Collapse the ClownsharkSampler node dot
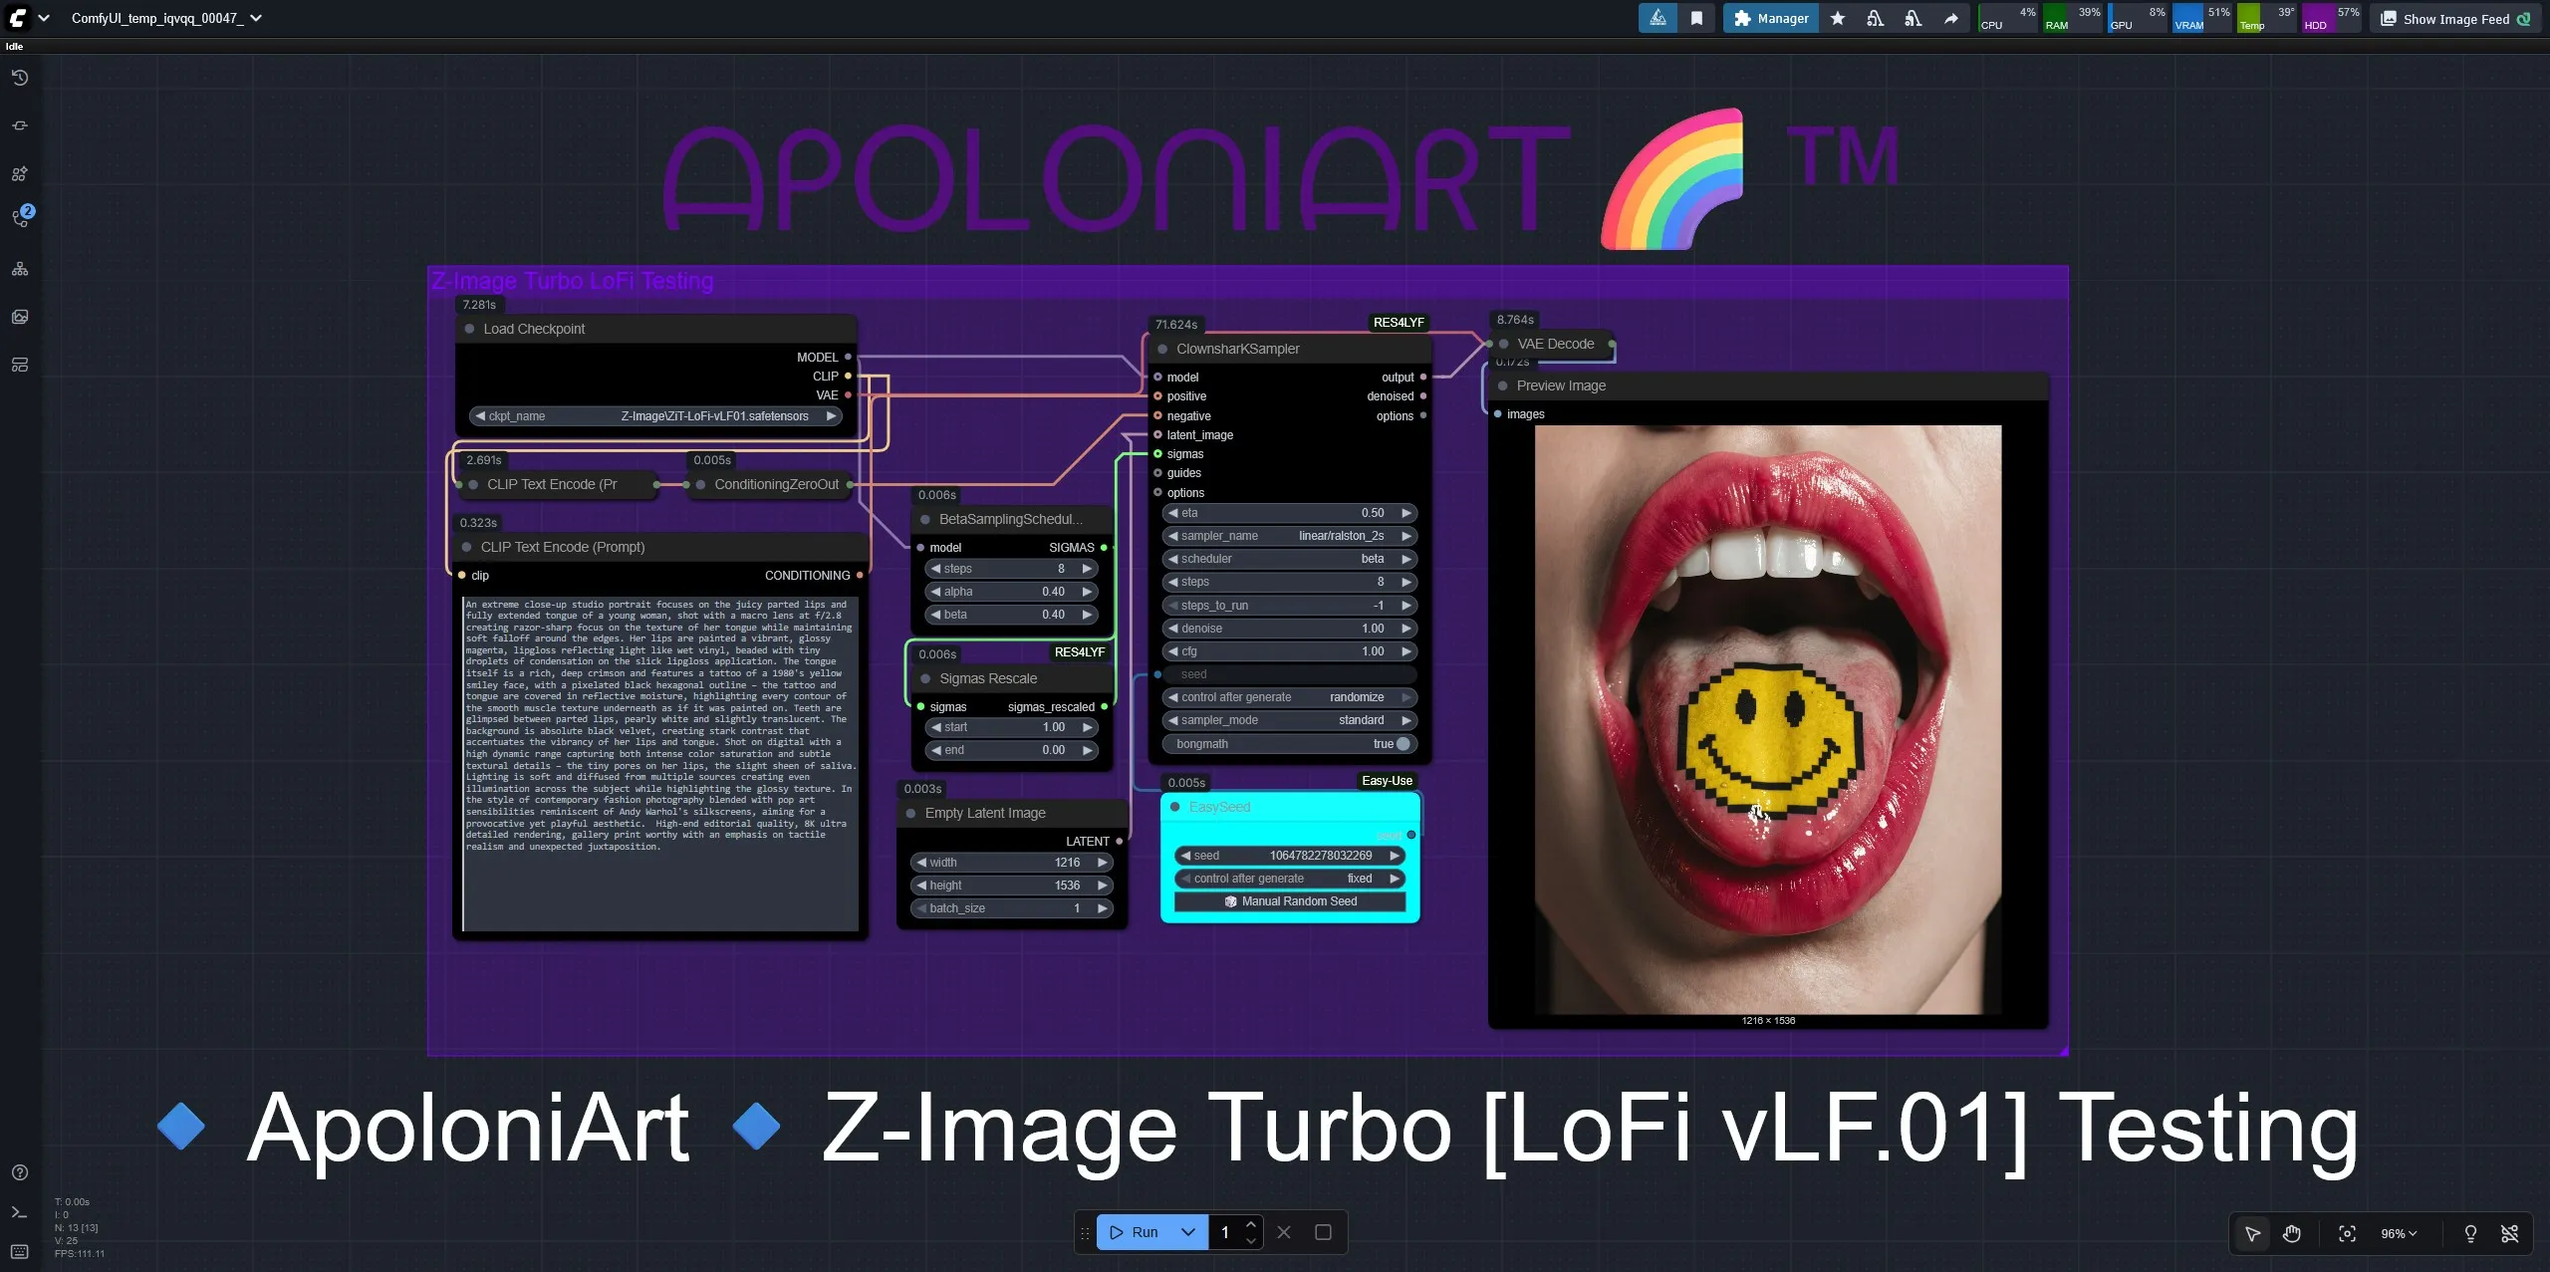Image resolution: width=2550 pixels, height=1272 pixels. [1162, 349]
